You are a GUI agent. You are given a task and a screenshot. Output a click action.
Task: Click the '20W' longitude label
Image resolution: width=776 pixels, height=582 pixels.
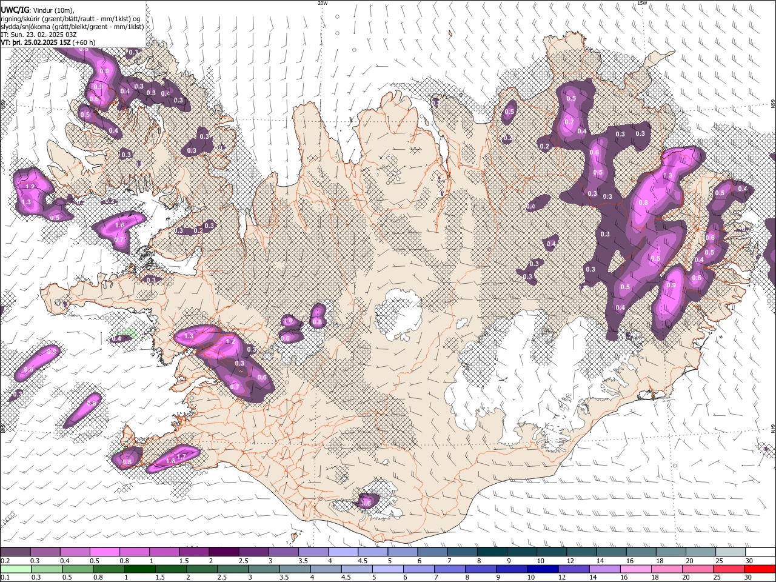pos(323,3)
